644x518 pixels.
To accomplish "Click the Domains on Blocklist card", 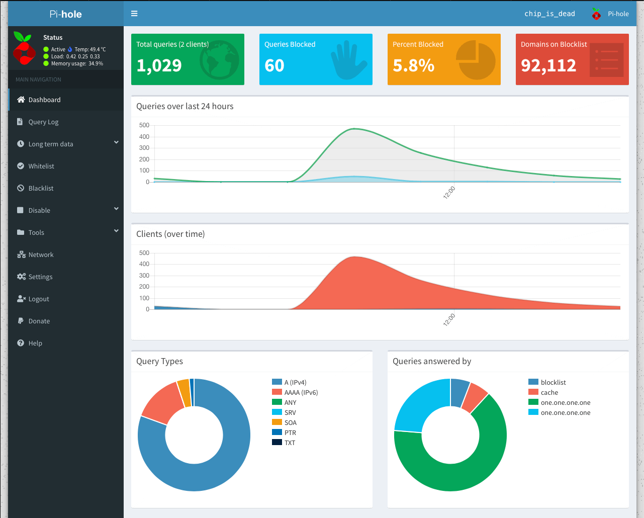I will [x=572, y=59].
